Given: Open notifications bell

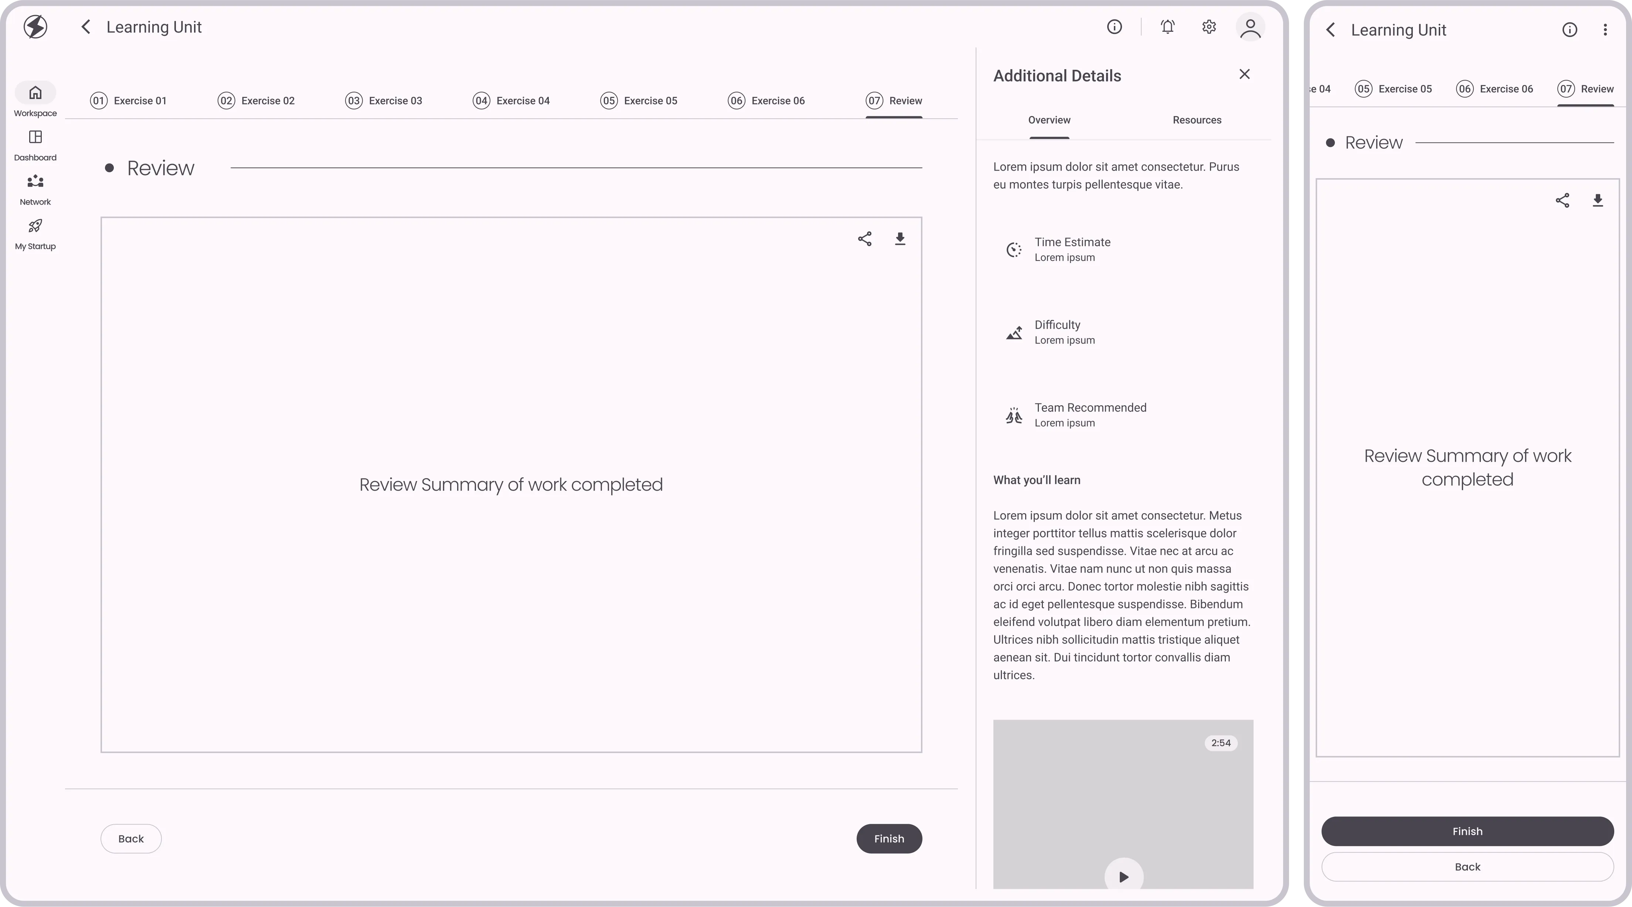Looking at the screenshot, I should (1167, 27).
